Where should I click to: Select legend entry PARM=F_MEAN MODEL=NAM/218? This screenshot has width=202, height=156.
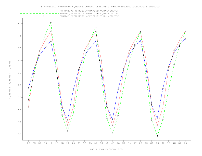tap(89, 14)
